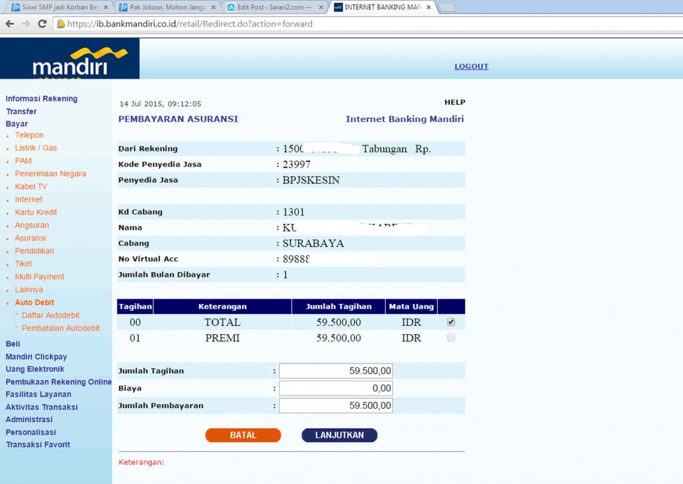Select Telepon under Bayar
This screenshot has width=683, height=484.
click(29, 135)
